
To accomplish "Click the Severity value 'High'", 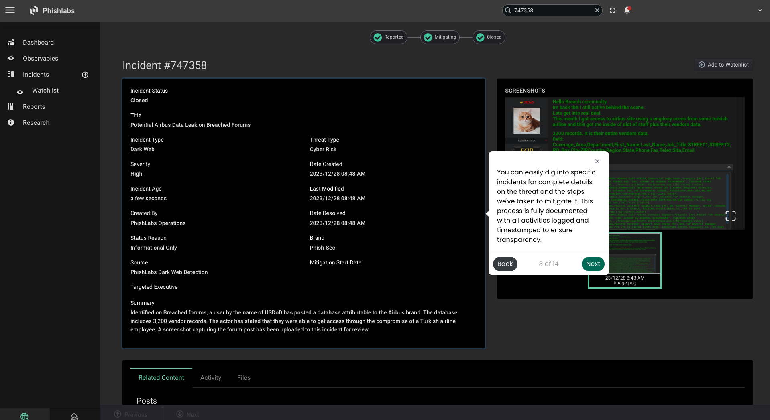I will tap(136, 174).
